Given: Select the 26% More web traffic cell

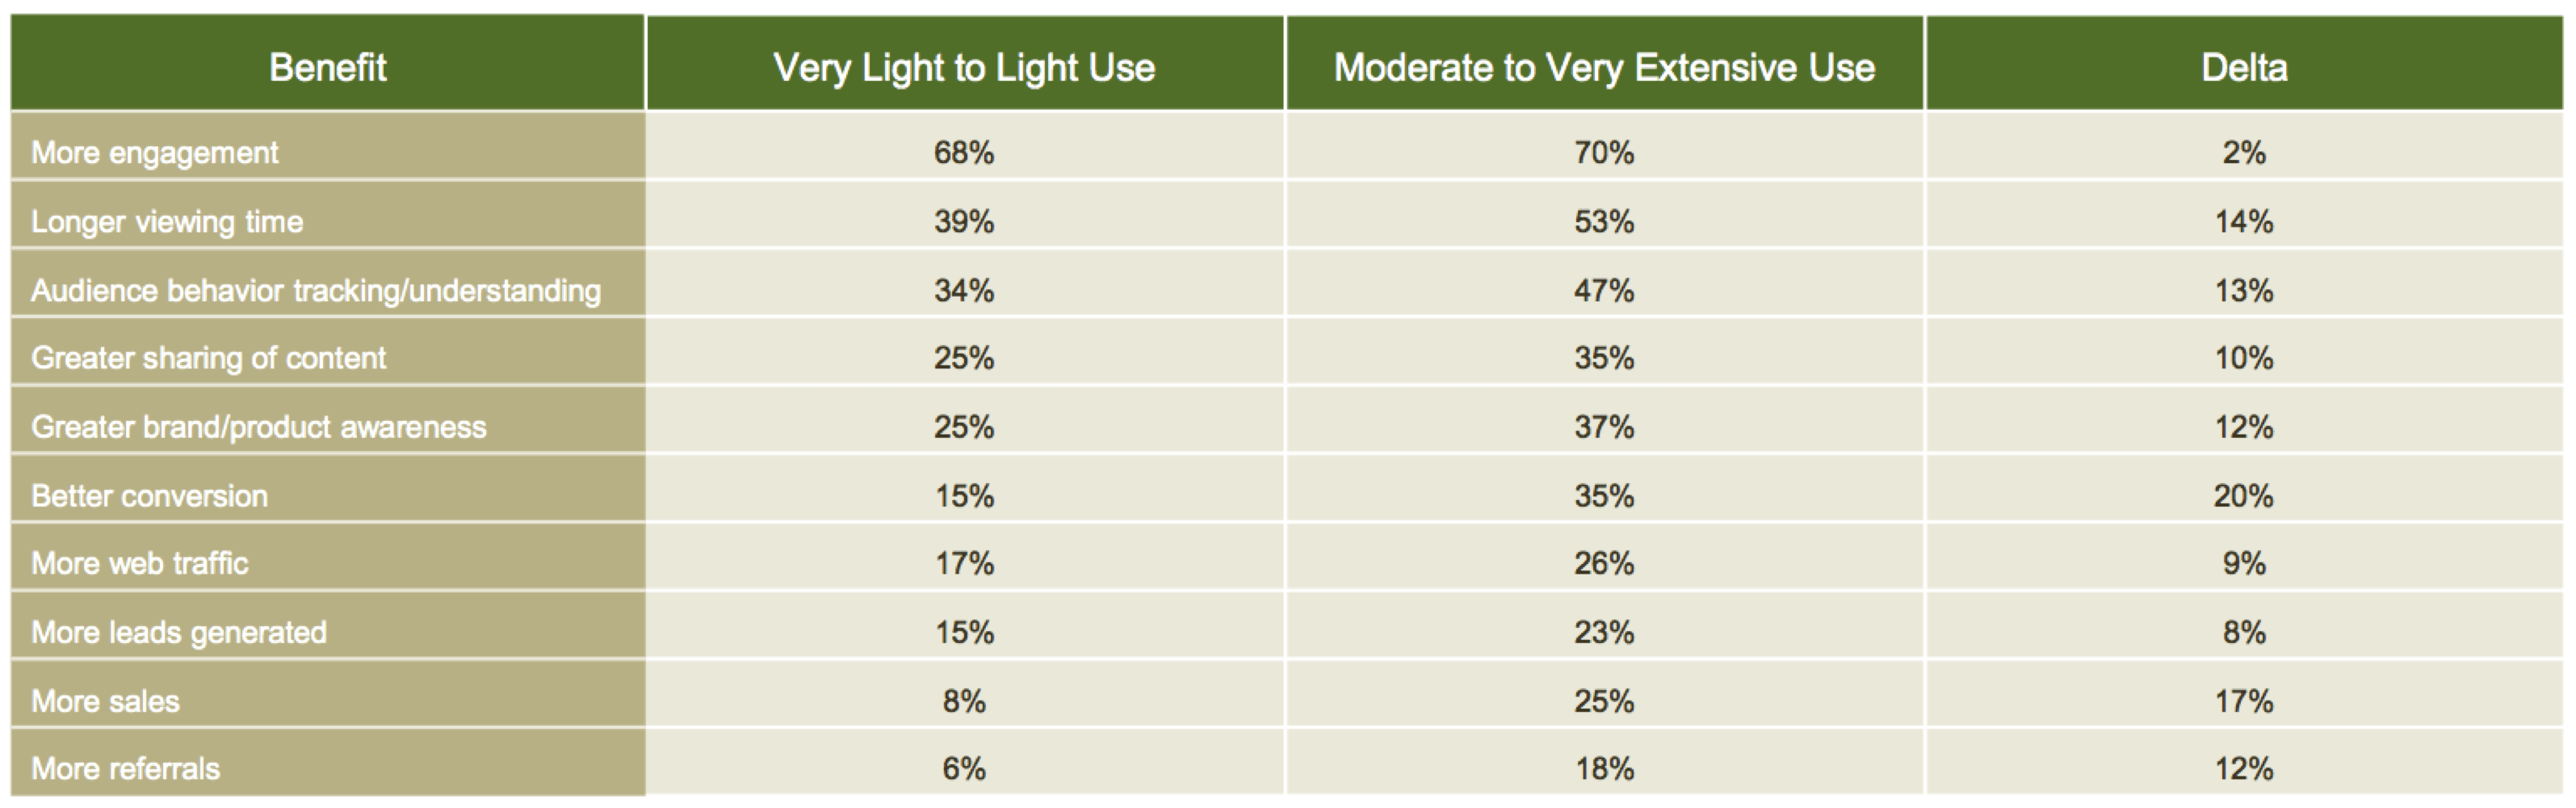Looking at the screenshot, I should 1604,563.
